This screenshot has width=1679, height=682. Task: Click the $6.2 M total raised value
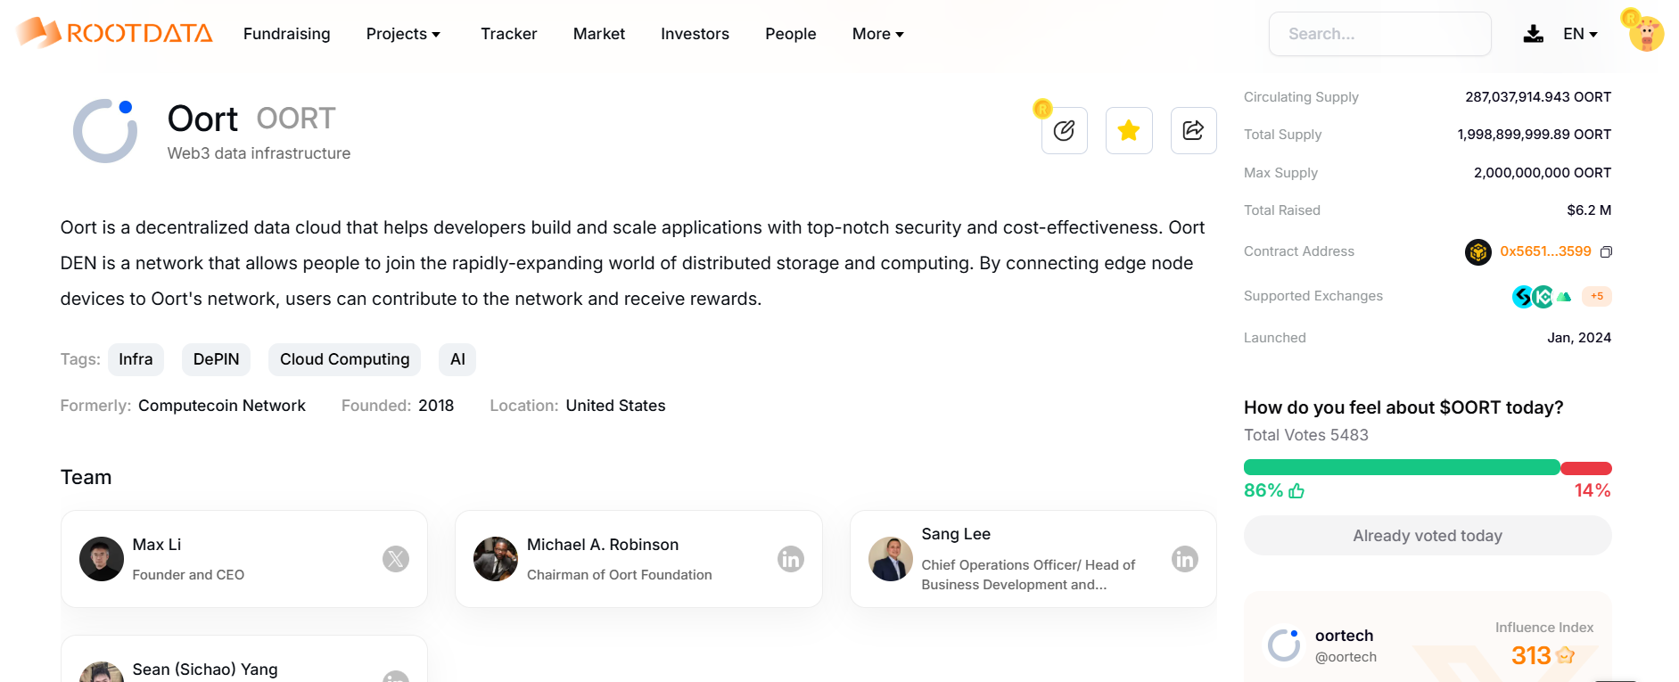tap(1589, 210)
